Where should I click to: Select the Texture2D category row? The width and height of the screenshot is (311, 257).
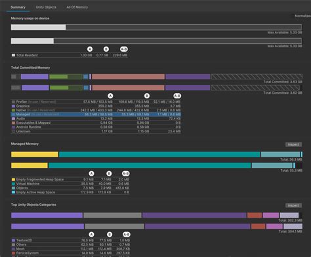click(71, 241)
